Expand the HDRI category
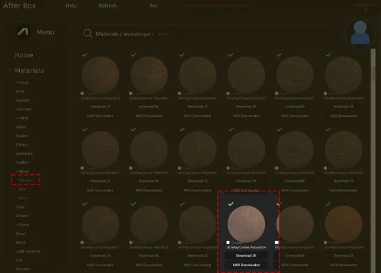 pos(22,118)
